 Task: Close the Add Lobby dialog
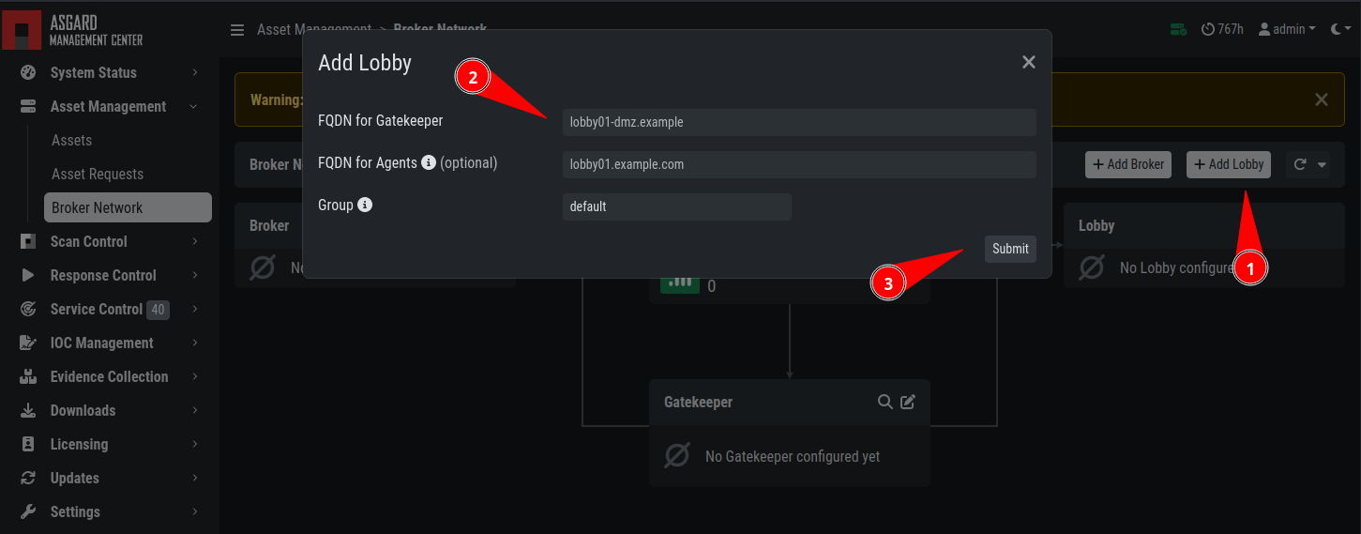coord(1029,62)
